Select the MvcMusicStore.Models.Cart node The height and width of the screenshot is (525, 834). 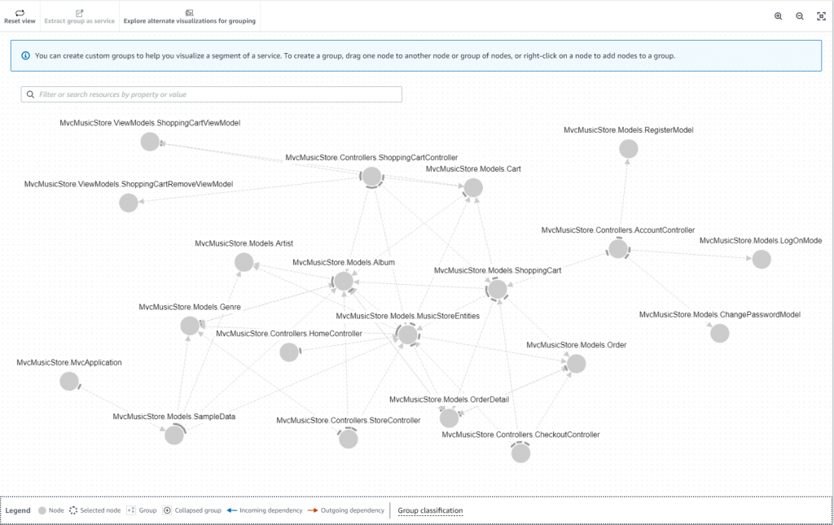pyautogui.click(x=472, y=187)
